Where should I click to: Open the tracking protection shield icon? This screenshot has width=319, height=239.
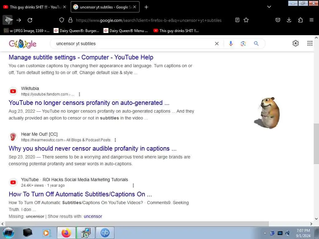[62, 20]
